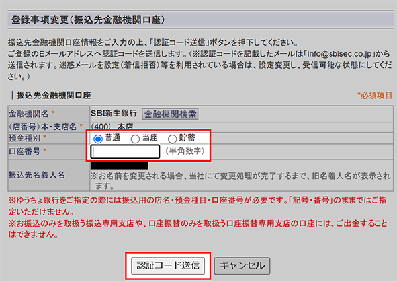Click the (半角数字) hint text
Screen dimensions: 397x282
(x=185, y=152)
